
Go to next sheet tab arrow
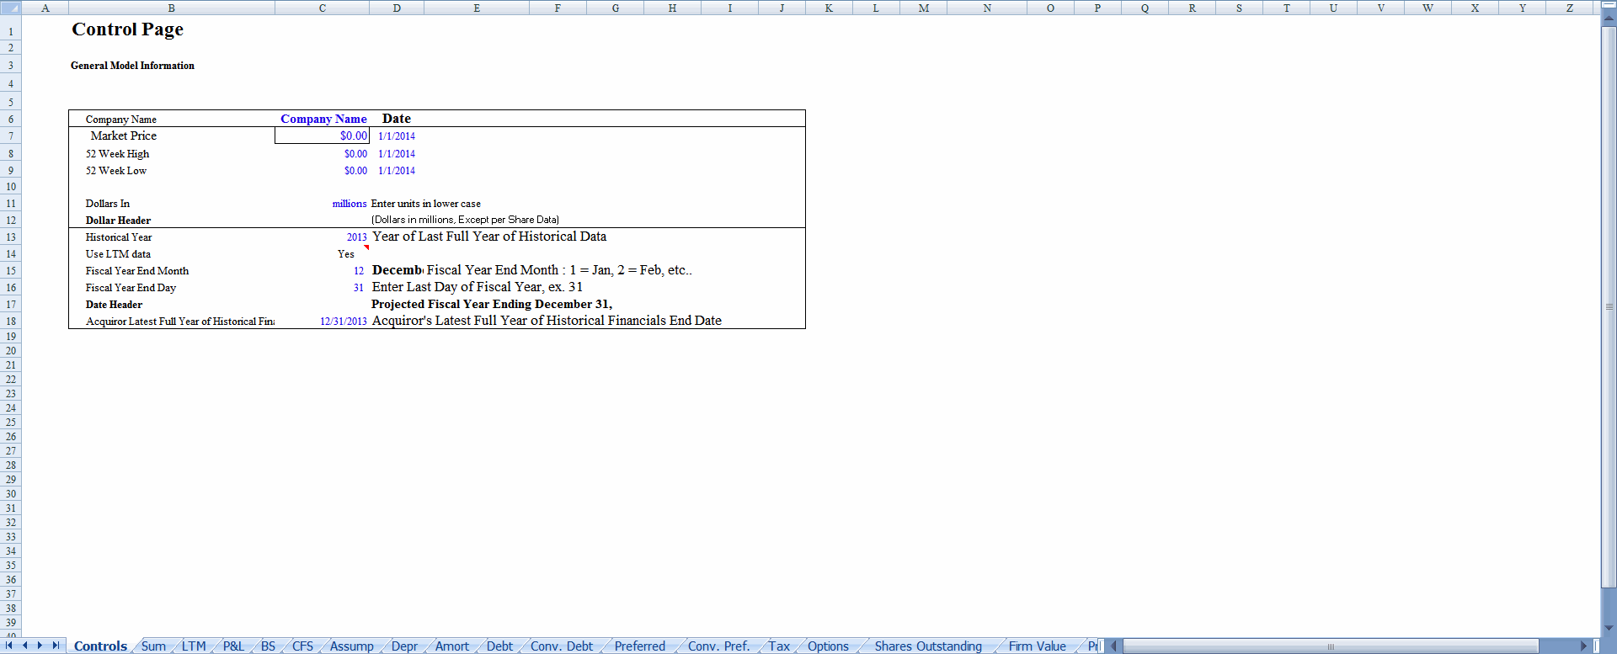[x=40, y=646]
